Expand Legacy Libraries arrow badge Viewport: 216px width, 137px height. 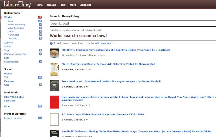click(x=40, y=118)
